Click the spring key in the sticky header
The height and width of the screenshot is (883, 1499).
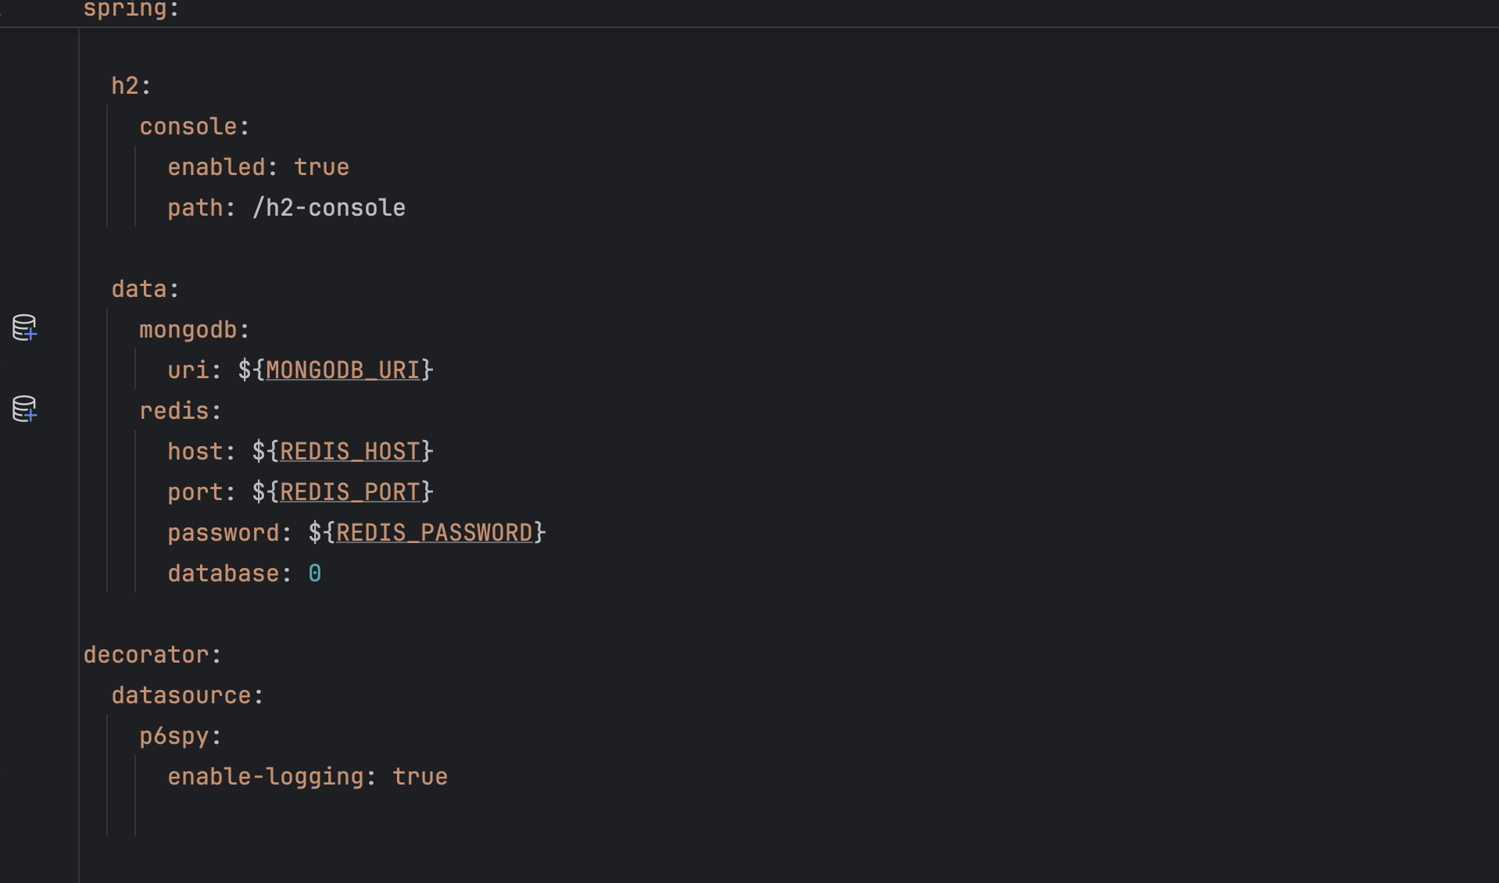pos(125,9)
